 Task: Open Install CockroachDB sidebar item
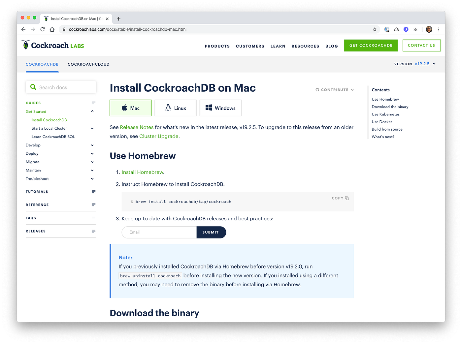[x=49, y=120]
